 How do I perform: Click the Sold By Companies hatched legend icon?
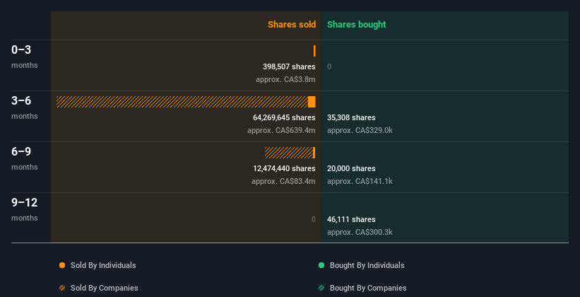click(x=62, y=288)
